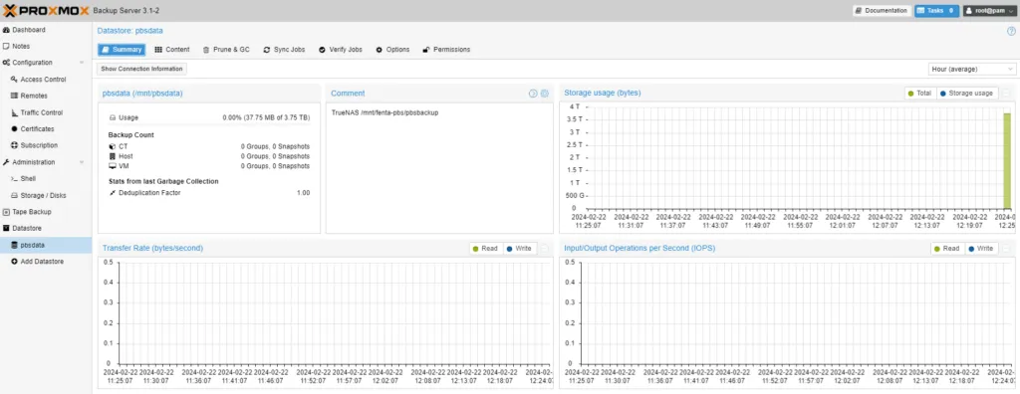Click the green bar in Storage usage chart
1020x394 pixels.
point(1006,160)
